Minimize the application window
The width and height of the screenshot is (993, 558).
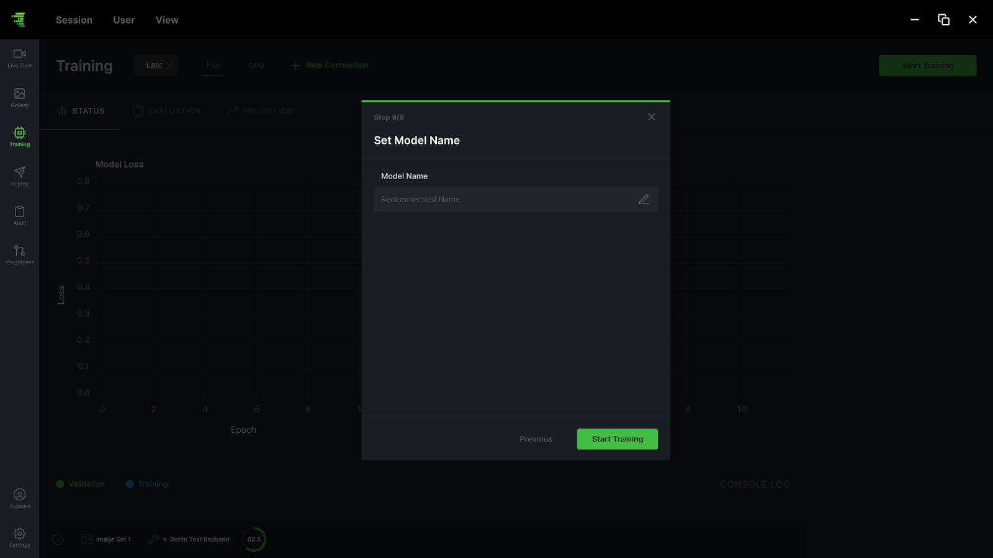click(x=915, y=20)
